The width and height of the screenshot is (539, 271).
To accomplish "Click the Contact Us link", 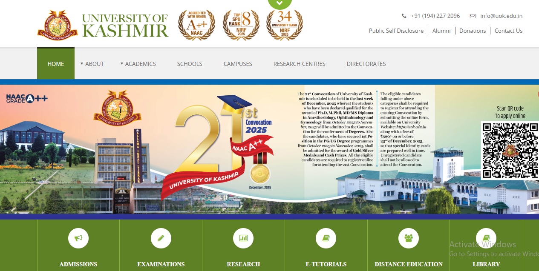I will coord(508,31).
